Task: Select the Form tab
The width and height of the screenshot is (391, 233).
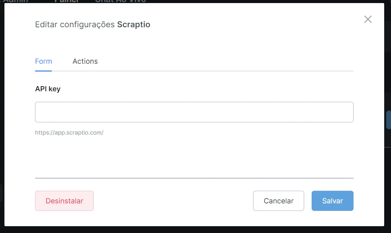Action: pos(43,61)
